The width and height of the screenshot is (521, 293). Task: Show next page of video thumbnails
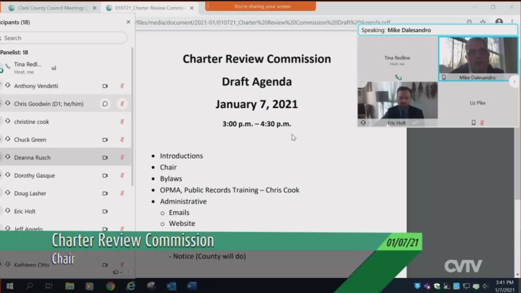click(514, 82)
